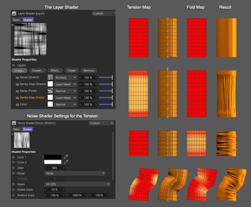
Task: Click the Noise Shader header image icon
Action: tap(14, 123)
